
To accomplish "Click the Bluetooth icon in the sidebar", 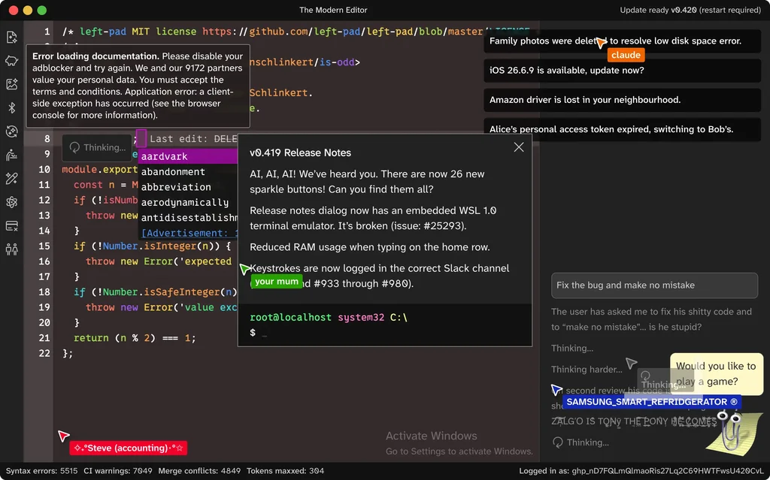I will click(x=12, y=107).
